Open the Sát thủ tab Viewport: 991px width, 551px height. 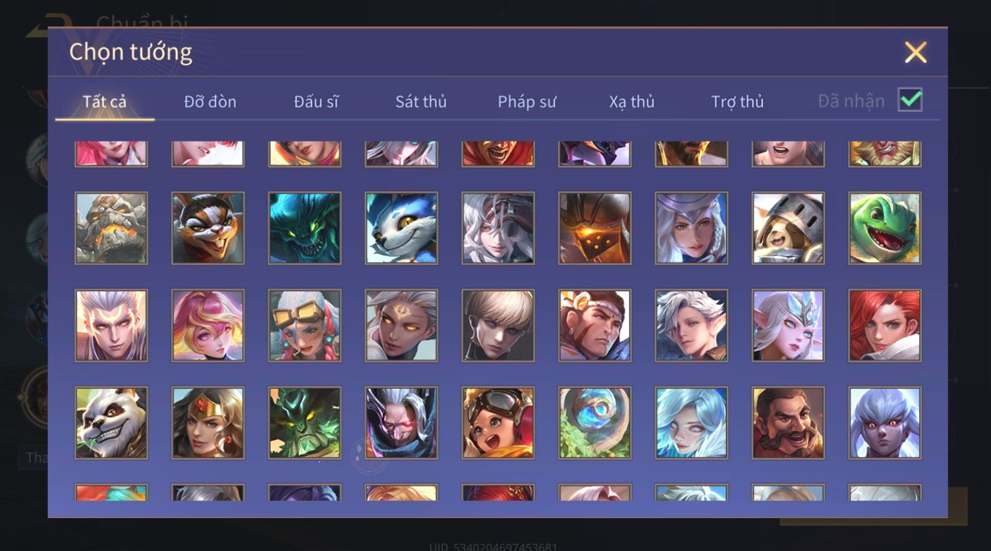pos(421,101)
